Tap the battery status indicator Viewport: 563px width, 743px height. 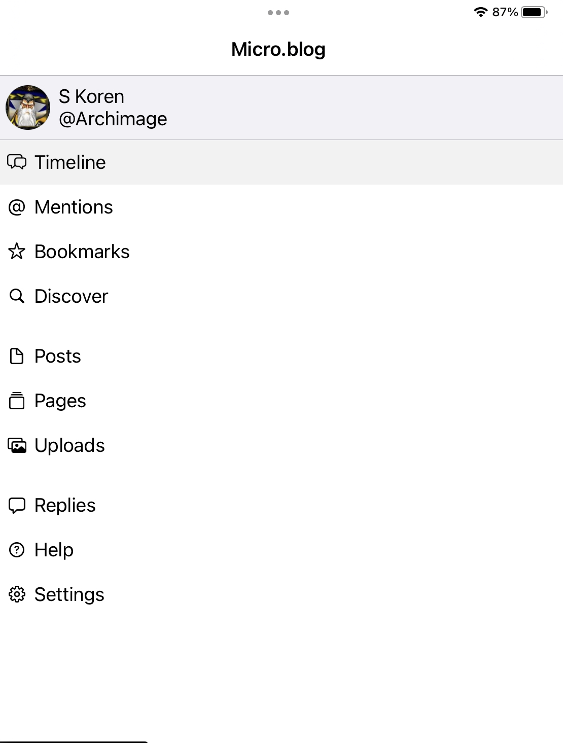pos(534,12)
